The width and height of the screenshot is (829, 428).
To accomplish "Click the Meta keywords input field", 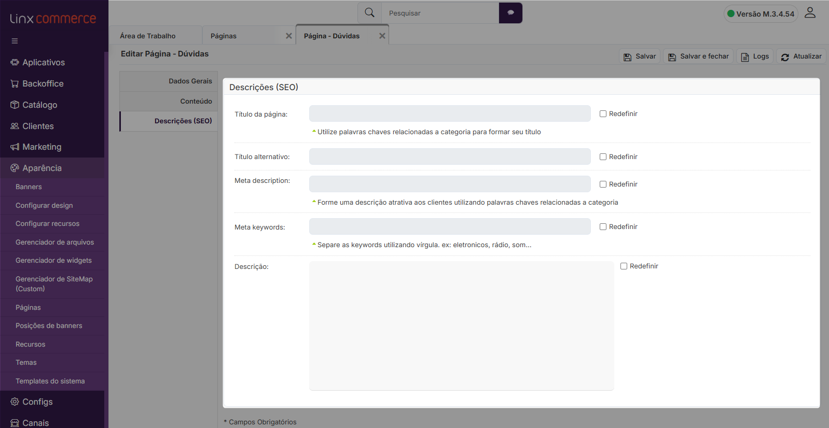I will (450, 226).
